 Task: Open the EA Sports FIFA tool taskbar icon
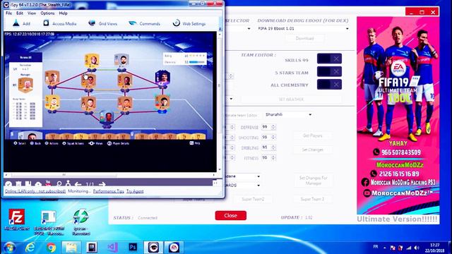point(174,248)
